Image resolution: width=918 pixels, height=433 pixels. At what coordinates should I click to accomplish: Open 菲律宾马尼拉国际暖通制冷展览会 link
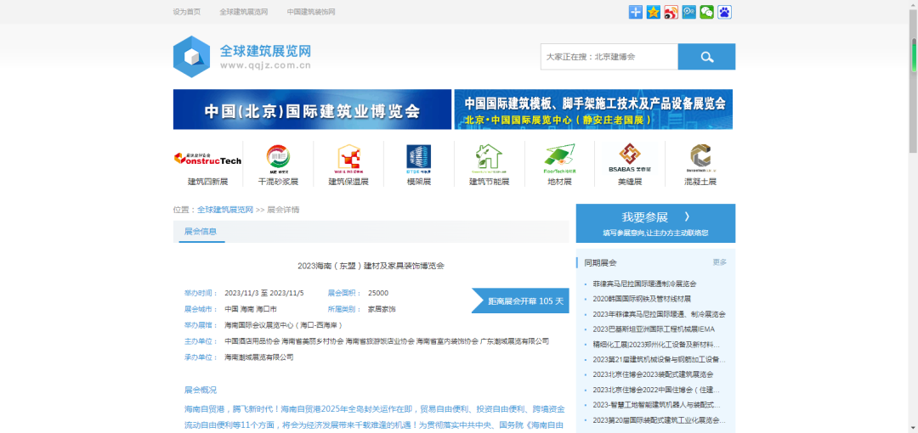(644, 284)
